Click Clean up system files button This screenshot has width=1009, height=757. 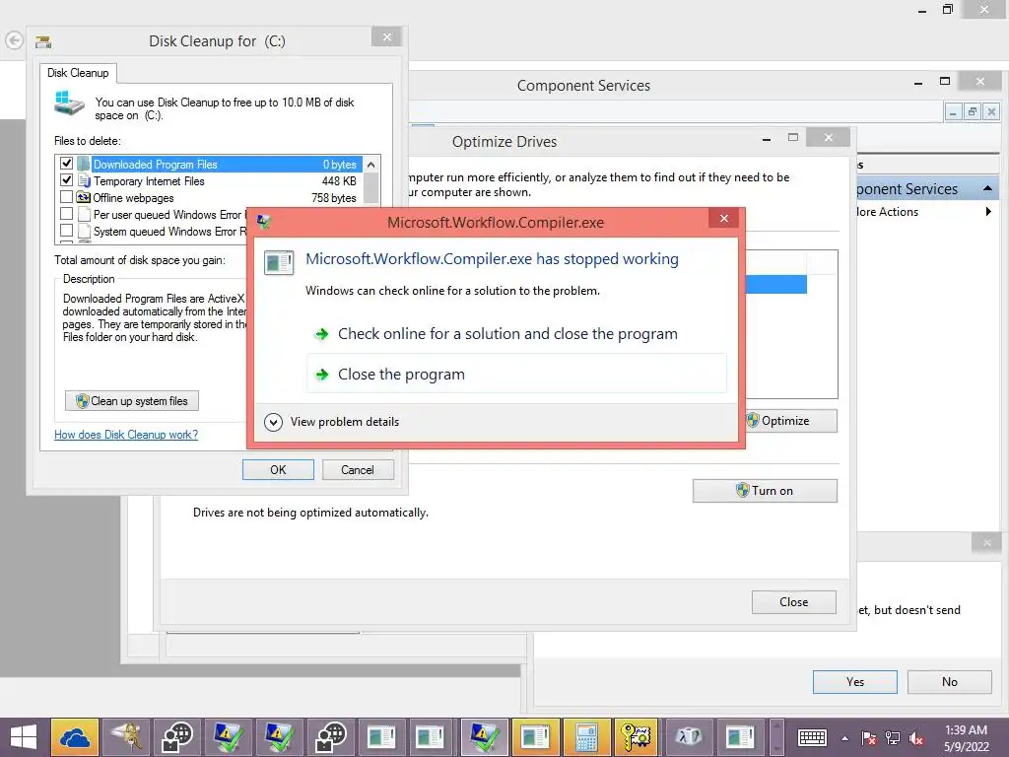[x=132, y=401]
